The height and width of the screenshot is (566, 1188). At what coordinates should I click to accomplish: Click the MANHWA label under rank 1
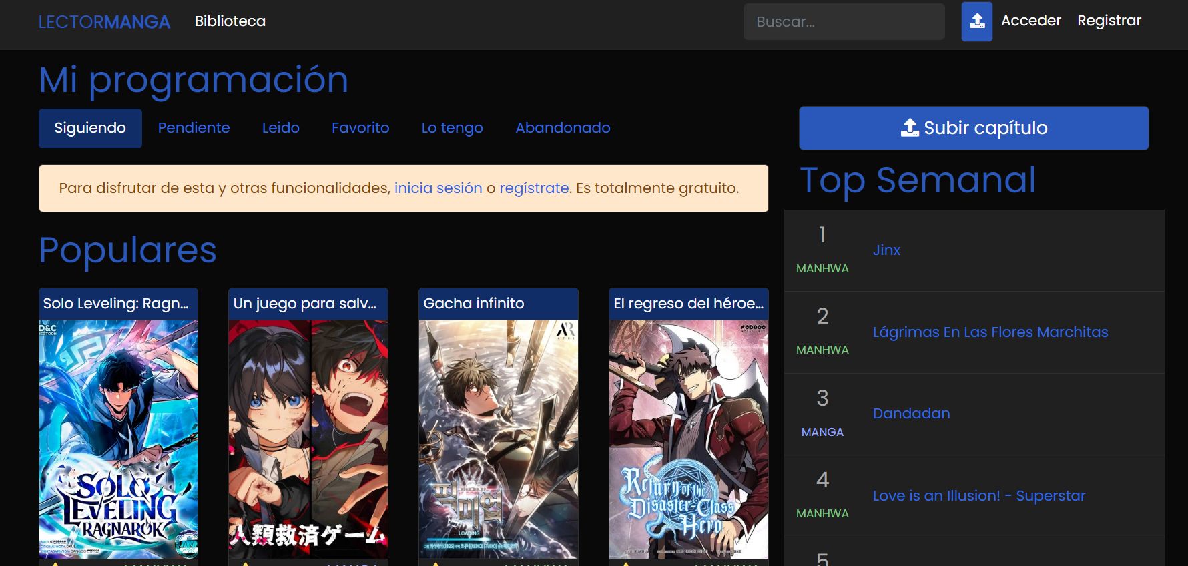822,268
